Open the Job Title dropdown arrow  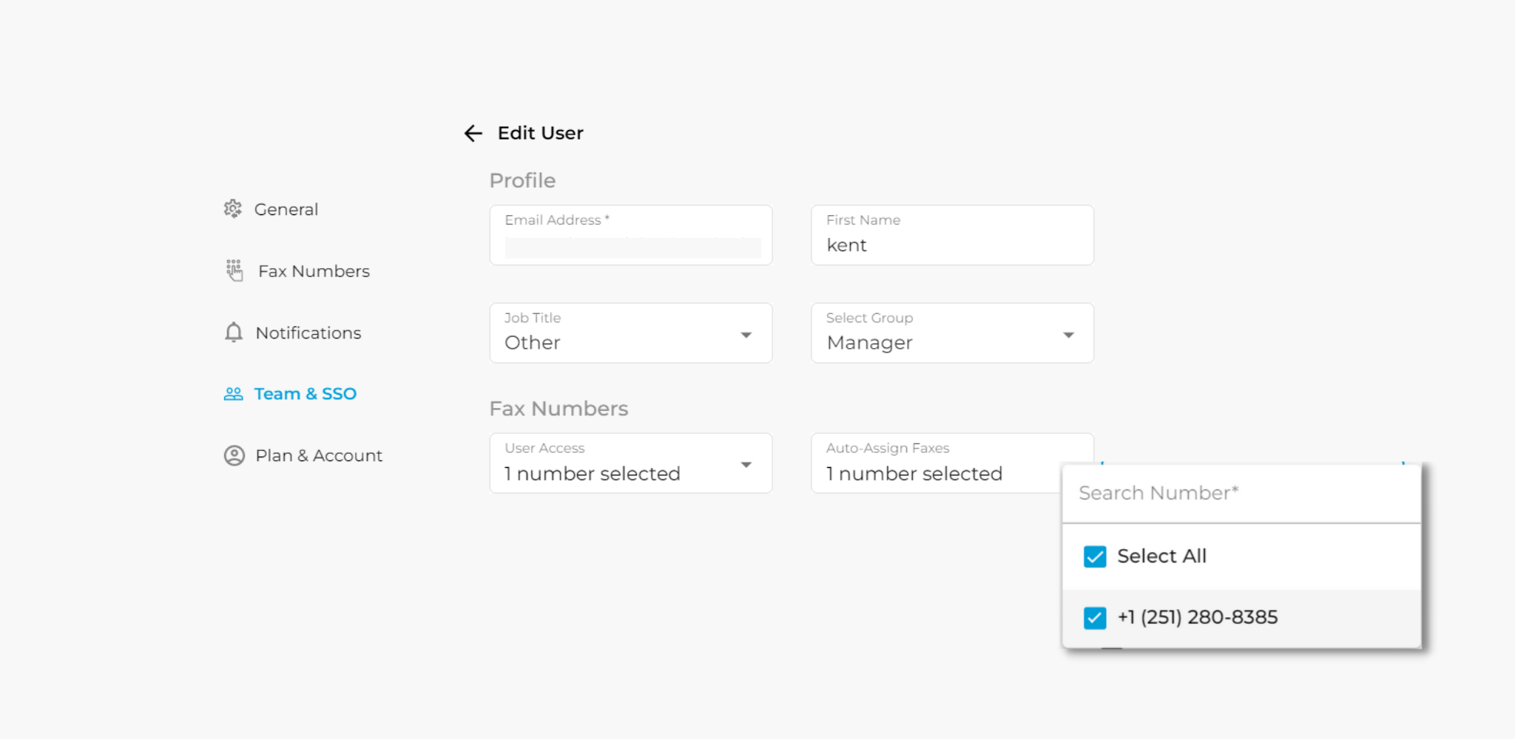[746, 335]
